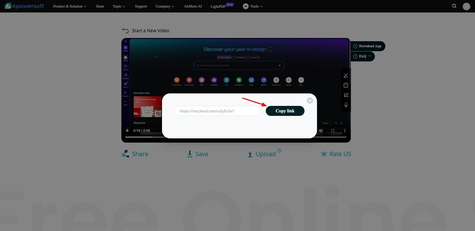Expand the AI Tools dropdown
The image size is (475, 231).
click(x=252, y=6)
